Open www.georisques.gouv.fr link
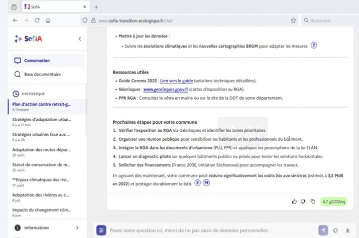This screenshot has height=238, width=359. [x=166, y=89]
